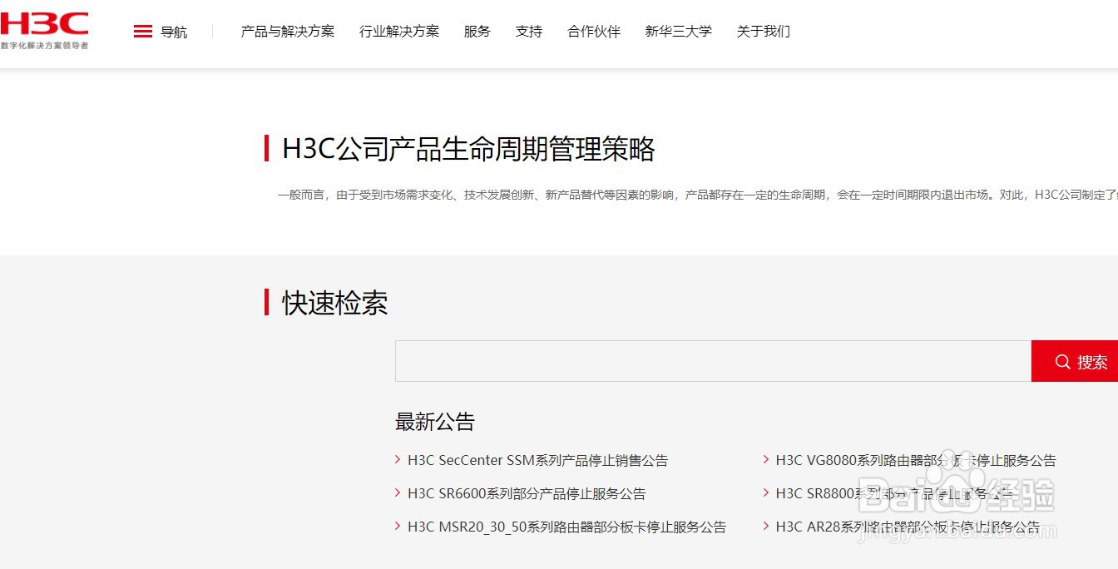Open the hamburger 导航 menu icon
Image resolution: width=1118 pixels, height=569 pixels.
tap(143, 32)
